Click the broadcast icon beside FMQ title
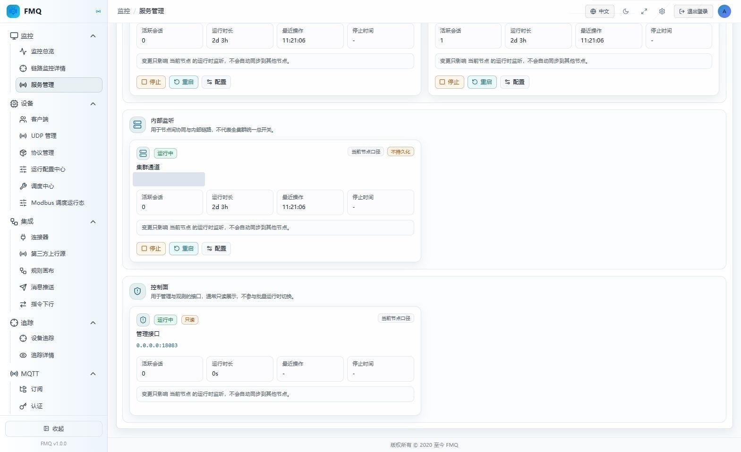This screenshot has height=452, width=741. pos(98,11)
